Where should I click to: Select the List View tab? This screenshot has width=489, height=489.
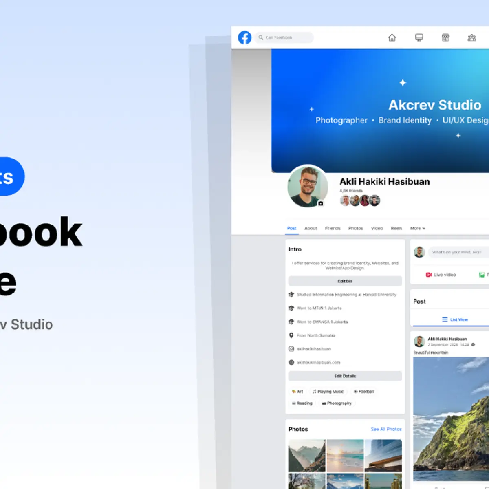pos(455,319)
